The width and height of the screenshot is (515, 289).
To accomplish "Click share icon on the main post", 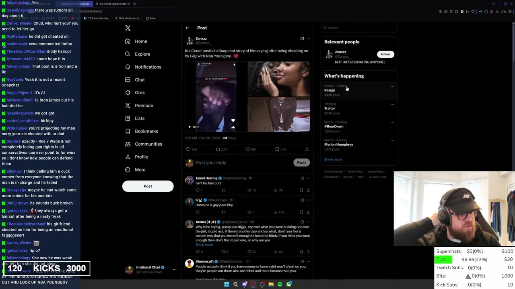I will (307, 149).
